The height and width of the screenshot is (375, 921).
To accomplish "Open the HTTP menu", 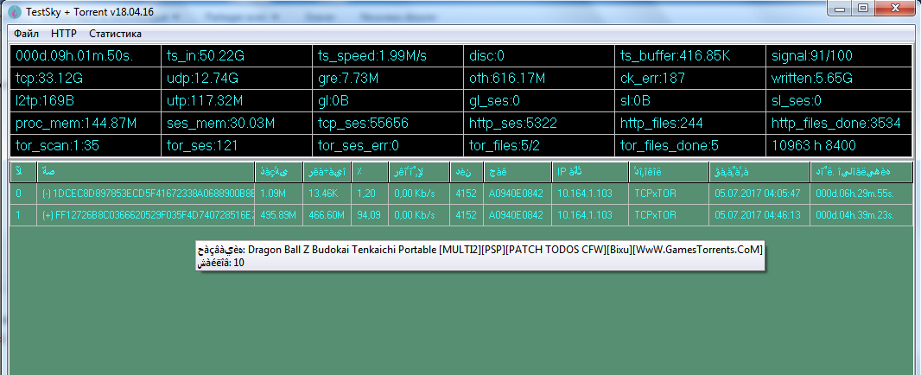I will click(64, 34).
